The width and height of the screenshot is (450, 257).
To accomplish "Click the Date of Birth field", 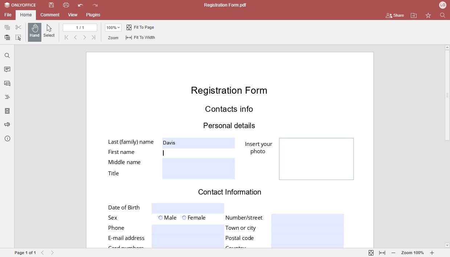I will (x=188, y=208).
